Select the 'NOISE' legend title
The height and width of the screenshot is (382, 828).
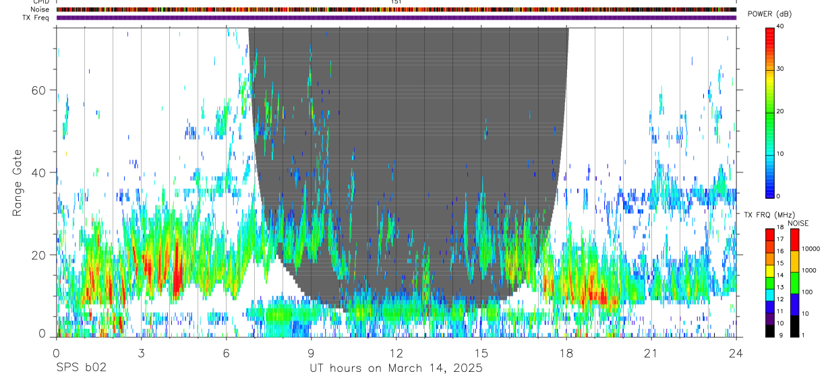tap(798, 223)
